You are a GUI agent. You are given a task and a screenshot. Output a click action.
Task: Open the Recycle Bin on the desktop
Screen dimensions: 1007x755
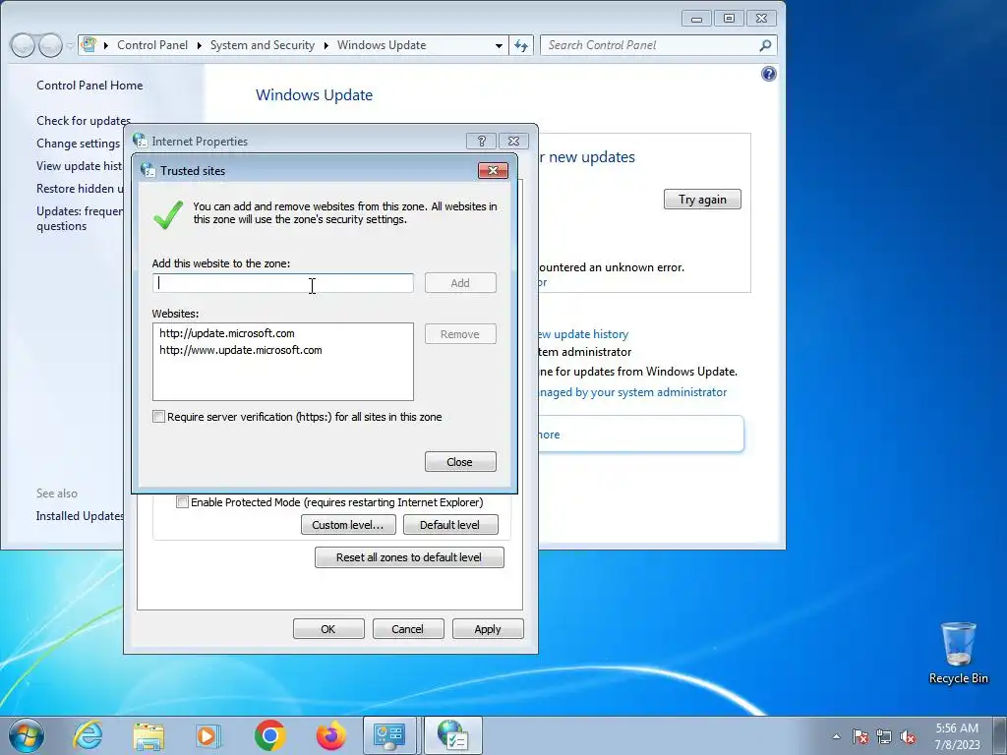click(x=958, y=653)
